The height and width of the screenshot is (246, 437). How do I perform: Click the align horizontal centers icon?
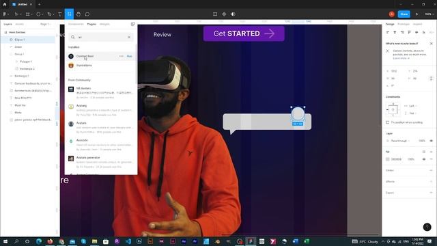pyautogui.click(x=395, y=32)
